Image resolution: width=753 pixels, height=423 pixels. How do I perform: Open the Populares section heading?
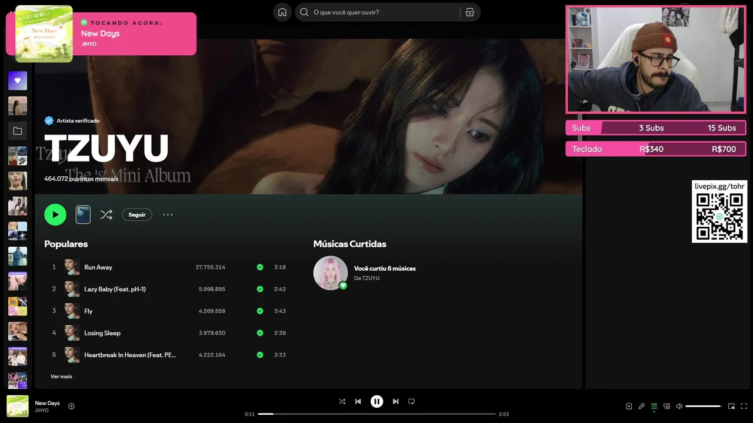tap(66, 244)
